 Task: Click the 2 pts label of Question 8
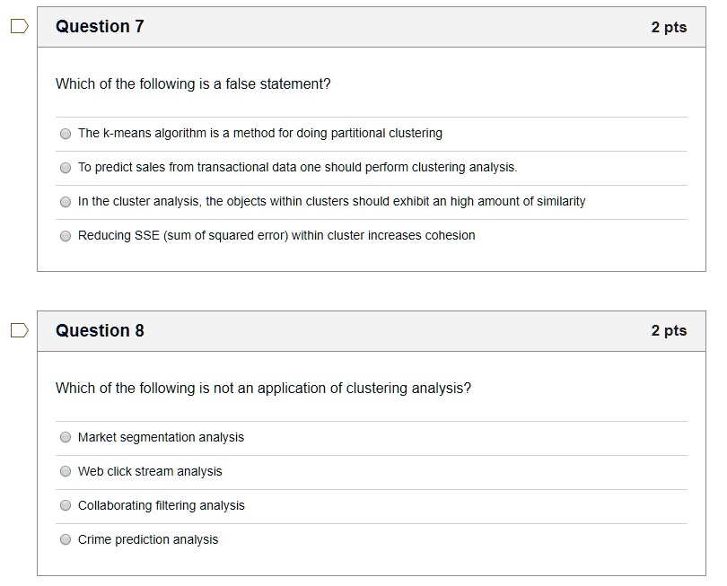click(669, 330)
